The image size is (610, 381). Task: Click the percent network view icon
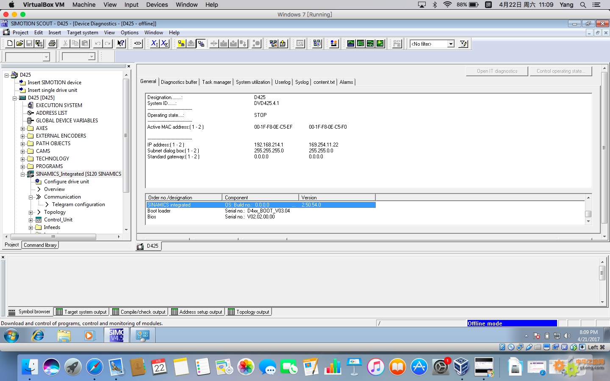[x=201, y=43]
